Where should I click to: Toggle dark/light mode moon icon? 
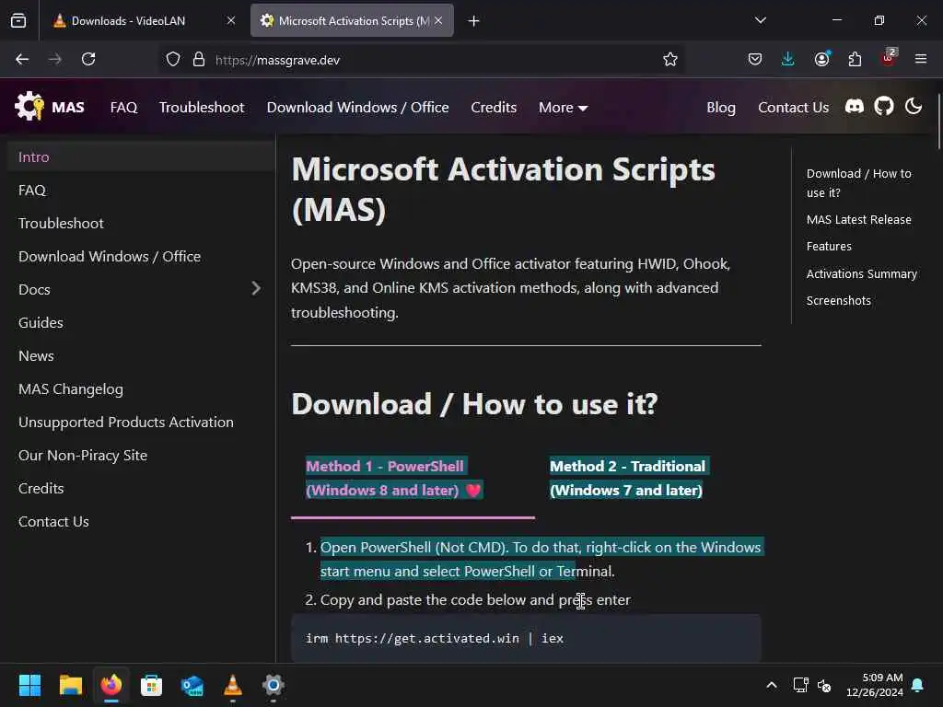pyautogui.click(x=914, y=107)
